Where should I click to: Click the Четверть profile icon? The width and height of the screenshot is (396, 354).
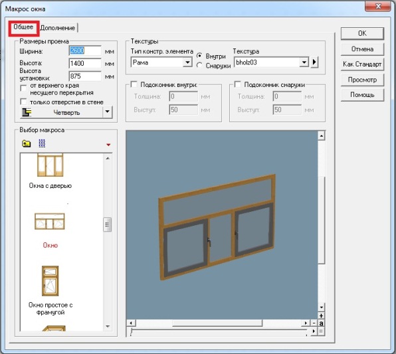point(27,112)
